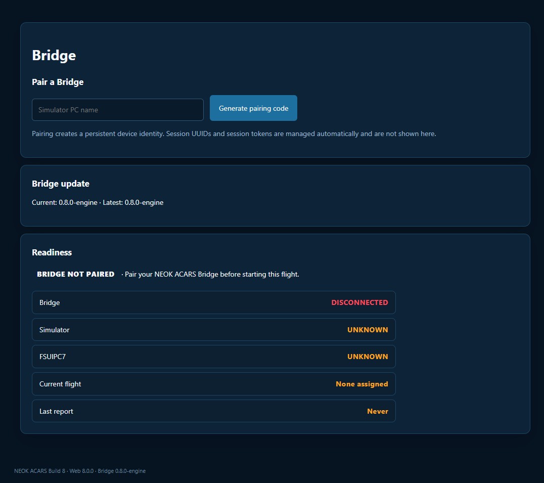Click the Simulator readiness row label
This screenshot has width=544, height=483.
(54, 330)
